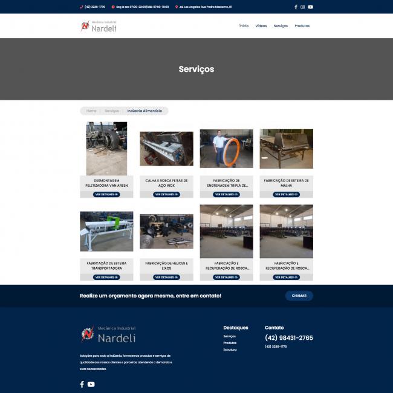The height and width of the screenshot is (393, 393).
Task: Click Serviços in the breadcrumb
Action: (x=112, y=111)
